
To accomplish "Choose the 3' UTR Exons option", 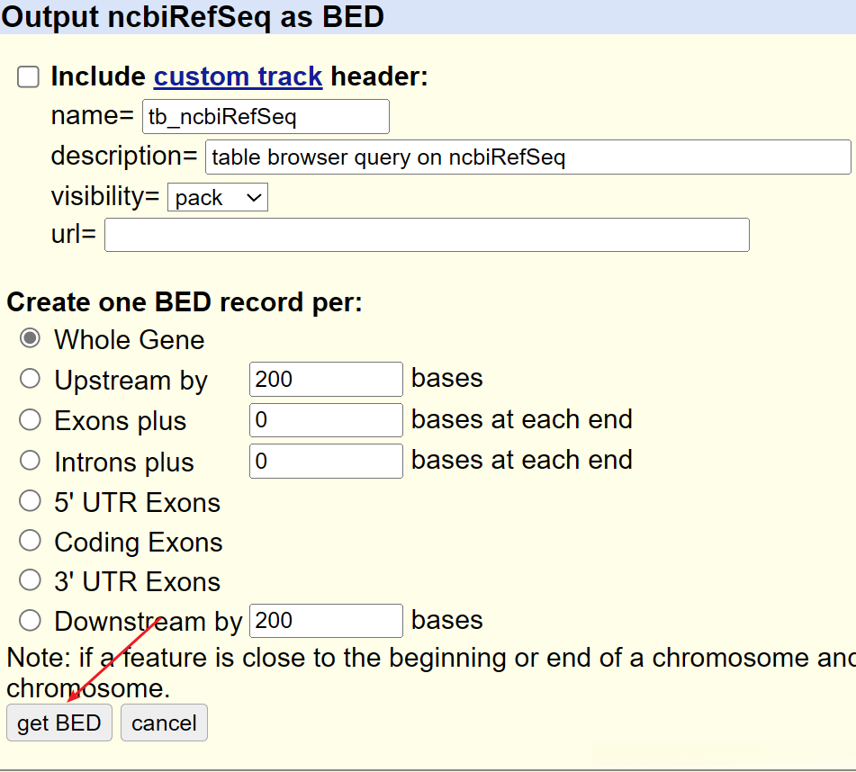I will click(x=31, y=580).
